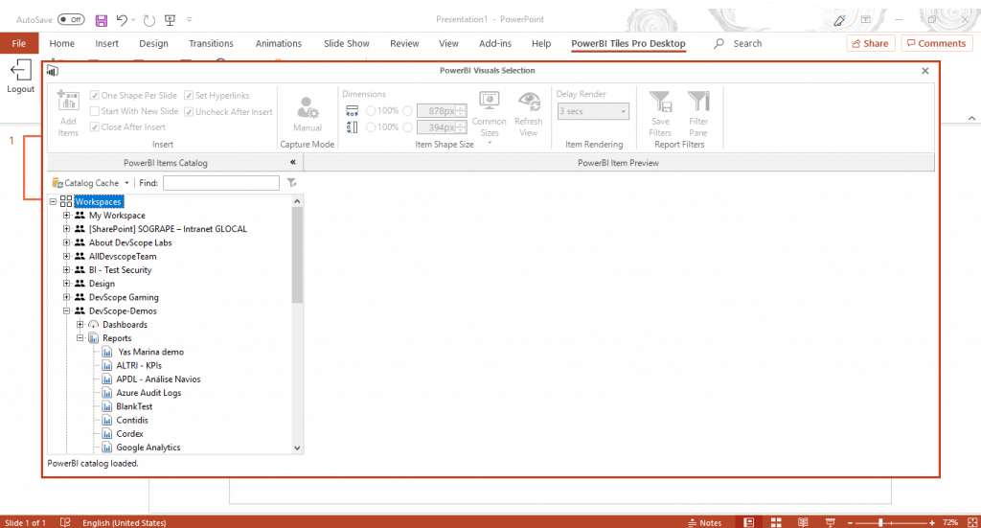Click the height dimension icon
This screenshot has width=981, height=528.
tap(353, 127)
